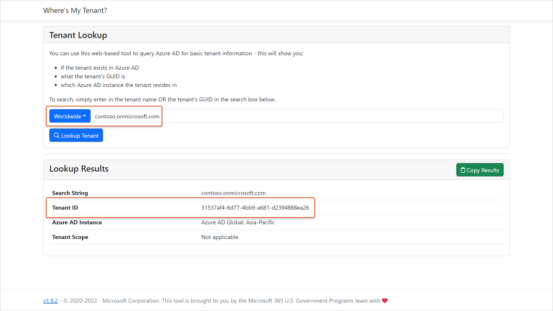Click the clipboard icon on Copy Results
Image resolution: width=553 pixels, height=311 pixels.
[x=463, y=170]
